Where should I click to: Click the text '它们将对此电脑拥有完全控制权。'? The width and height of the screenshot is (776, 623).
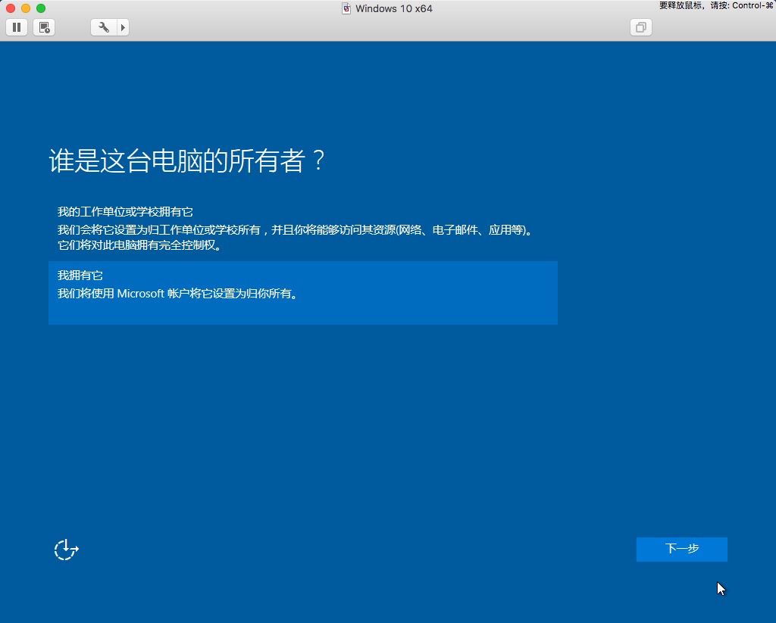(139, 245)
